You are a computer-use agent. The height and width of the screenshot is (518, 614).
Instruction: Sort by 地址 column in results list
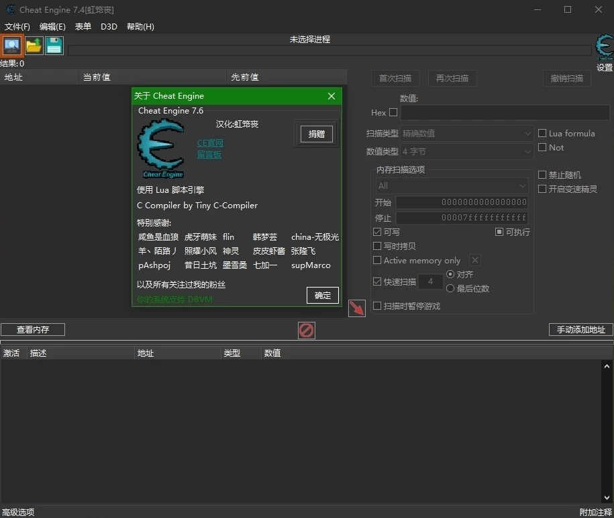(x=39, y=77)
